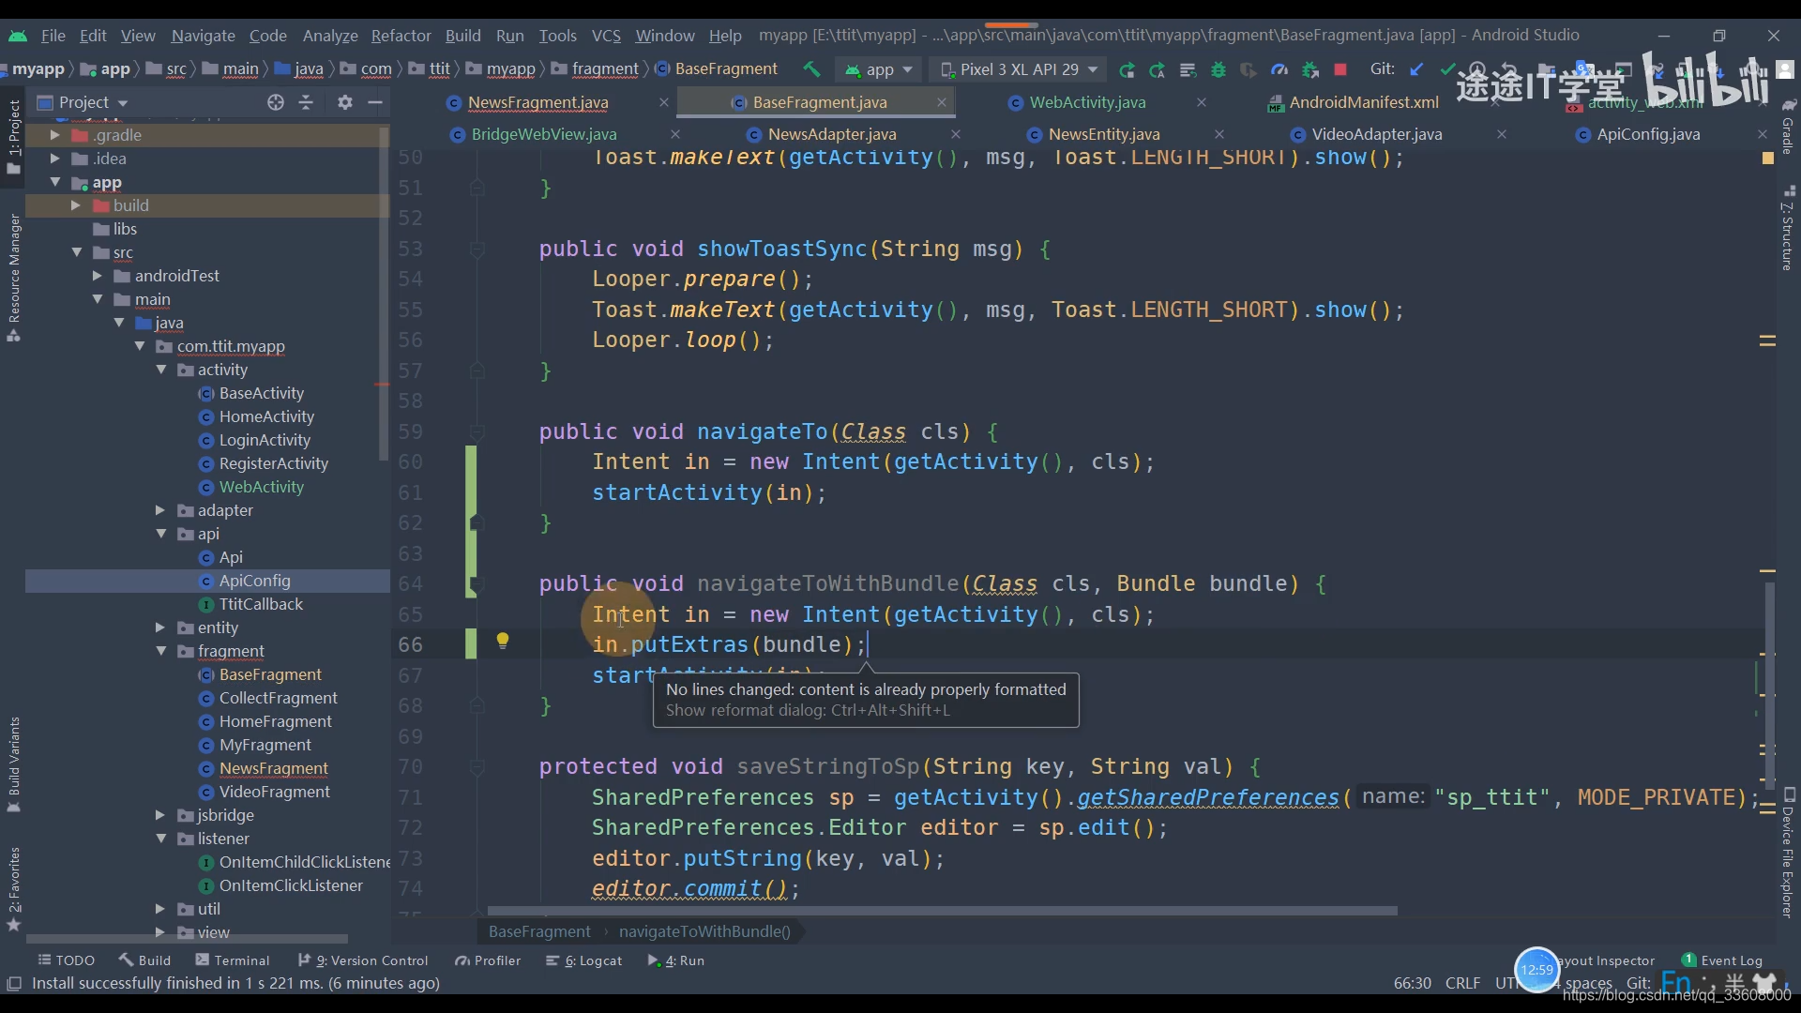1801x1013 pixels.
Task: Click the fragment breadcrumb in navigation bar
Action: 604,69
